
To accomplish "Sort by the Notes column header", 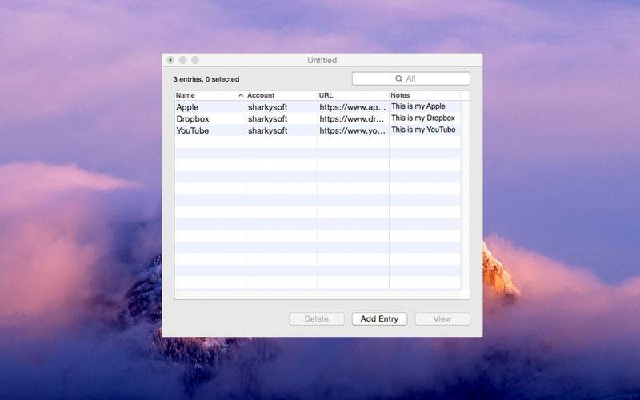I will click(x=425, y=95).
